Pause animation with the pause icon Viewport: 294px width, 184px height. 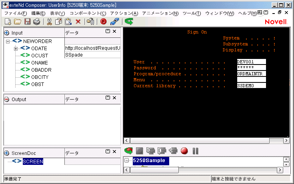(195, 151)
